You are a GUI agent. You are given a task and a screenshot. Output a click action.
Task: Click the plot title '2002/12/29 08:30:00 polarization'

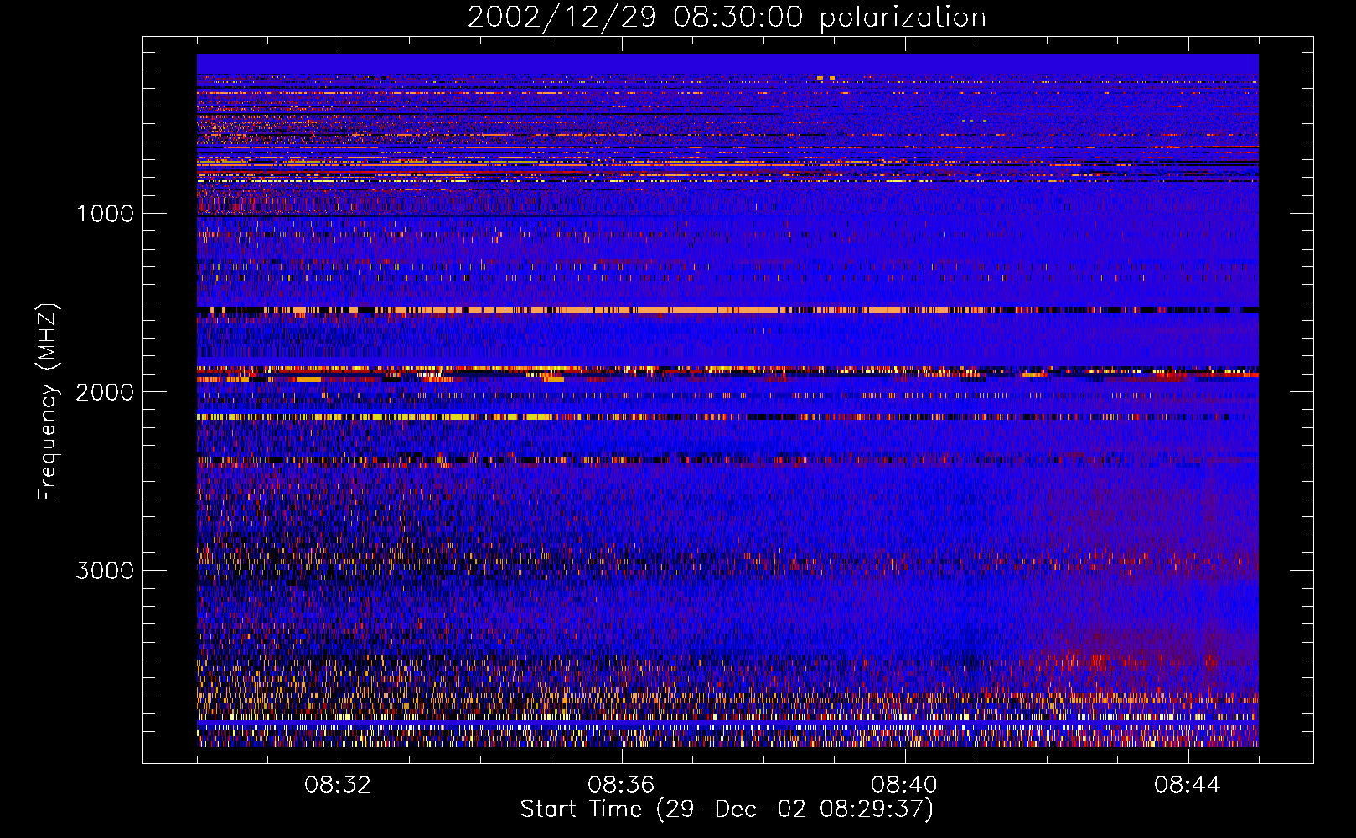click(x=727, y=18)
